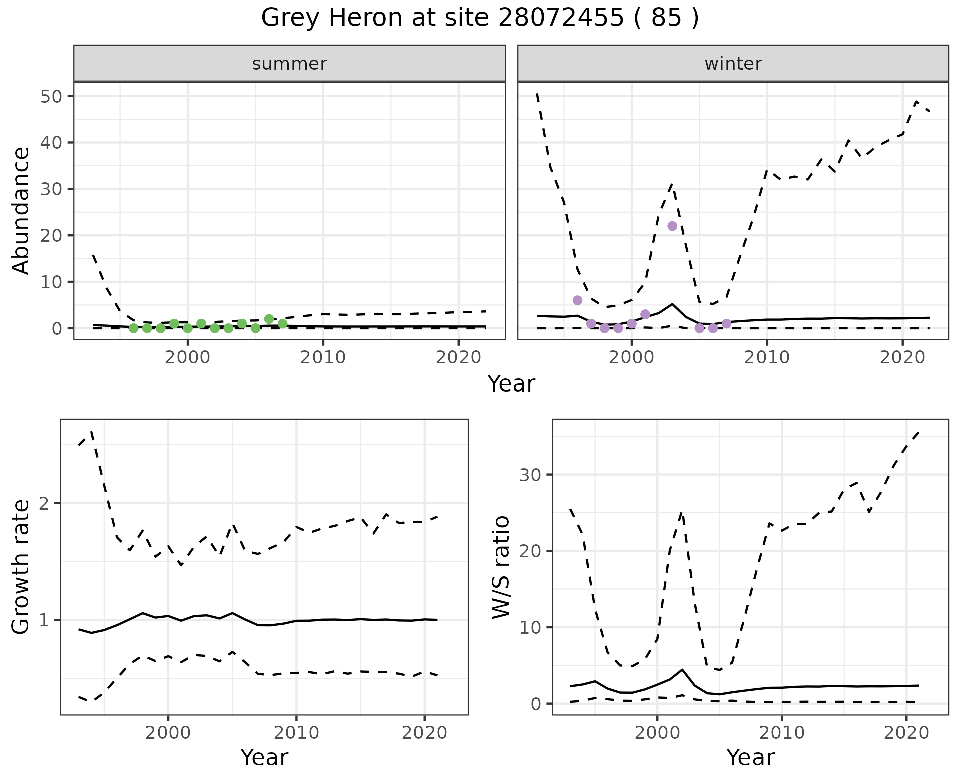Image resolution: width=961 pixels, height=781 pixels.
Task: Click the winter facet header strip
Action: point(733,64)
